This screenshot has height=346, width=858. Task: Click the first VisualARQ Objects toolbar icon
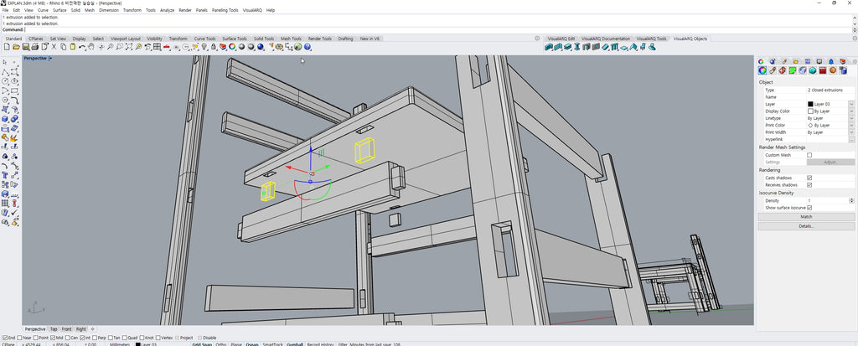(549, 47)
